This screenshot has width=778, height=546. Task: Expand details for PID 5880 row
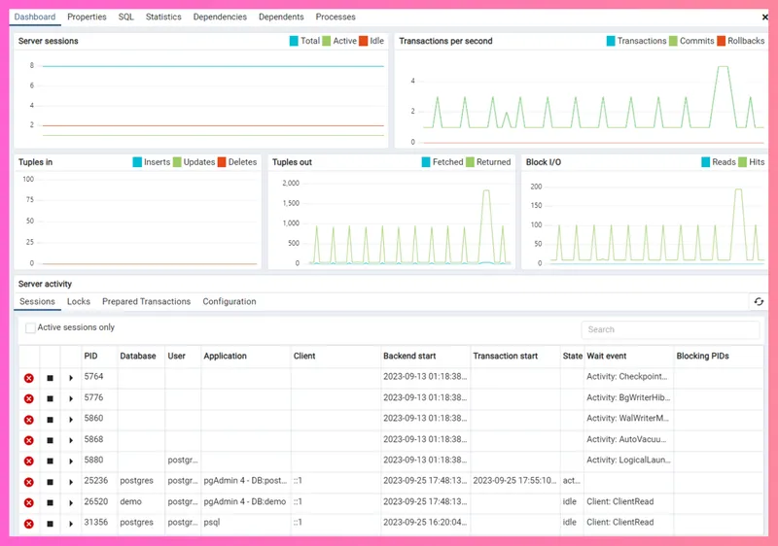coord(71,461)
